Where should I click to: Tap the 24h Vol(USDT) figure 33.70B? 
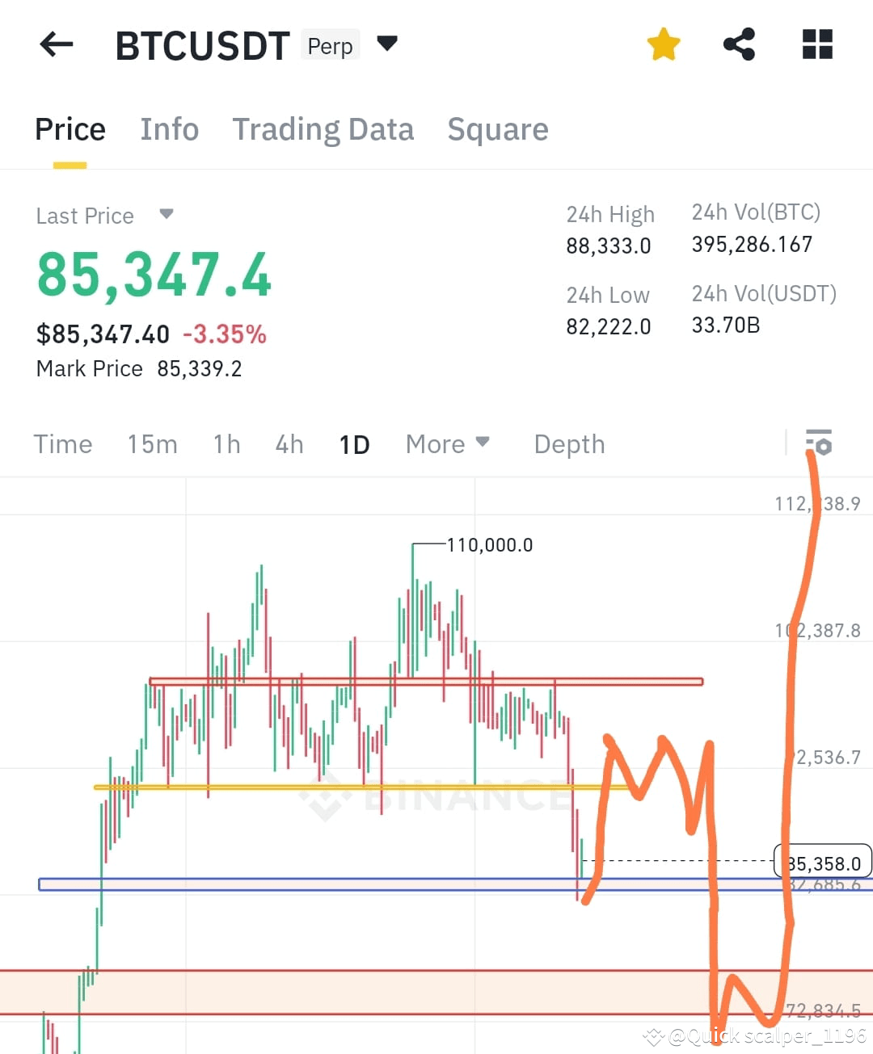tap(725, 325)
